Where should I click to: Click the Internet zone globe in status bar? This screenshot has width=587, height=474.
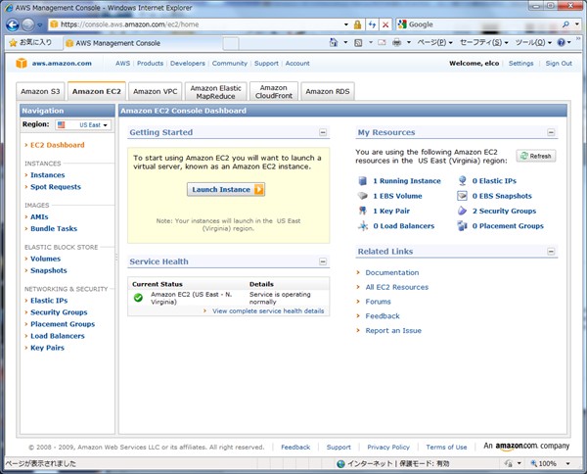340,464
